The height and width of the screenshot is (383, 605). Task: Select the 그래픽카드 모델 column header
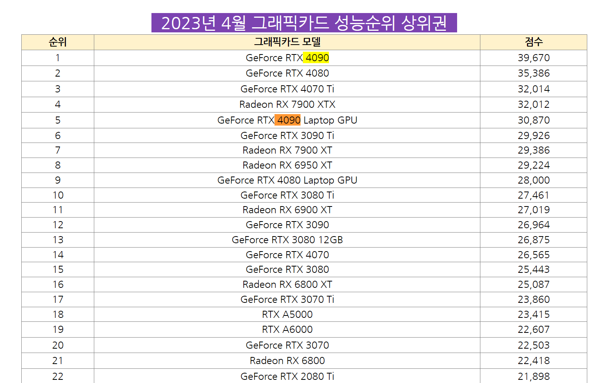coord(287,42)
